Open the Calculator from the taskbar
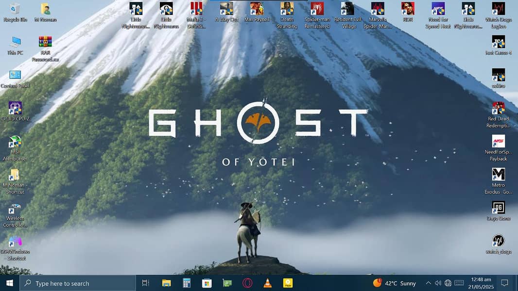This screenshot has width=518, height=291. click(x=187, y=283)
